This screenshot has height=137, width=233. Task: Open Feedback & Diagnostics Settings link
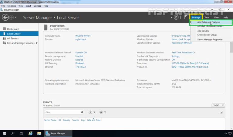click(x=175, y=56)
